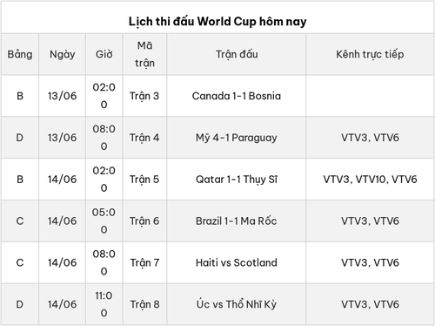
Task: Click the empty channel cell for Trận 3
Action: pos(370,96)
